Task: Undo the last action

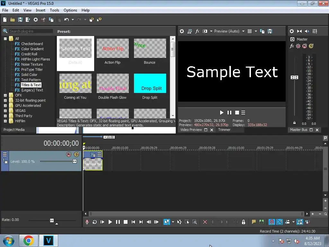Action: tap(67, 20)
